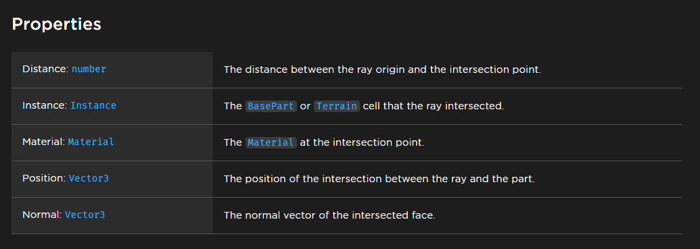
Task: Click the Distance description about ray origin
Action: click(382, 70)
